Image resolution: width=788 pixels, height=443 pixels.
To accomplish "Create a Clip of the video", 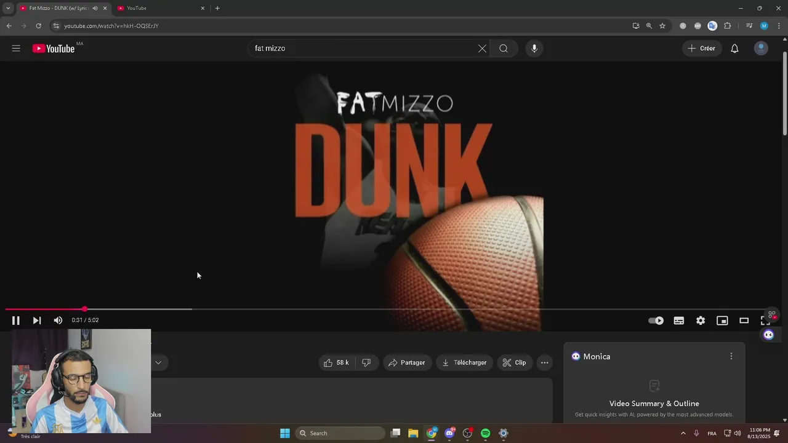I will (x=514, y=362).
